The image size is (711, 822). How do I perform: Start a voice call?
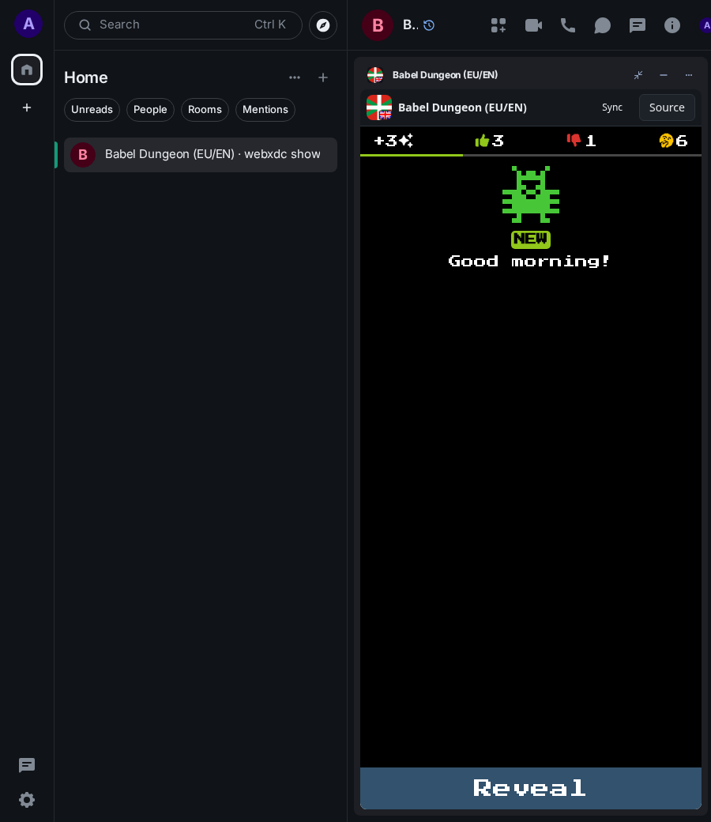(568, 25)
